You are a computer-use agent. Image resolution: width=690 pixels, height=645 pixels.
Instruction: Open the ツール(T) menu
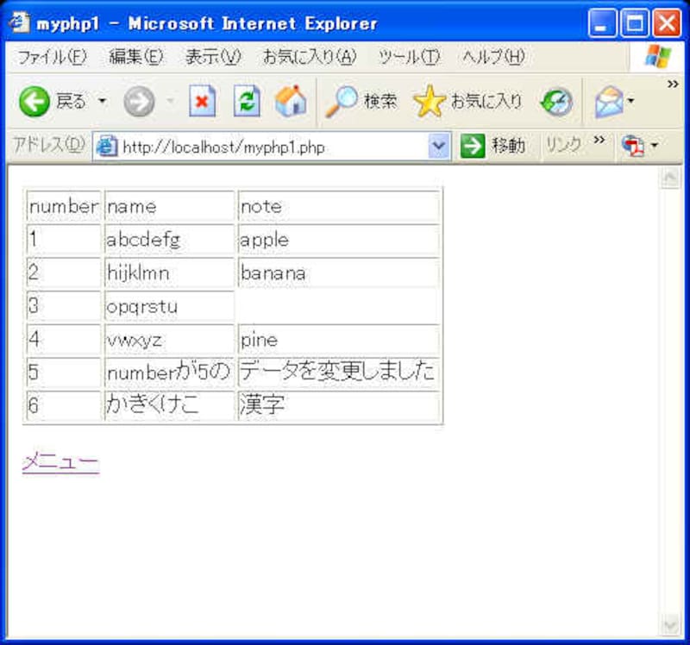[x=409, y=58]
